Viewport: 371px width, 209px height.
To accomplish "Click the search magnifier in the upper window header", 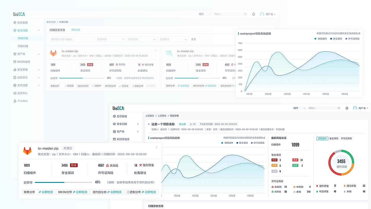I will (245, 14).
